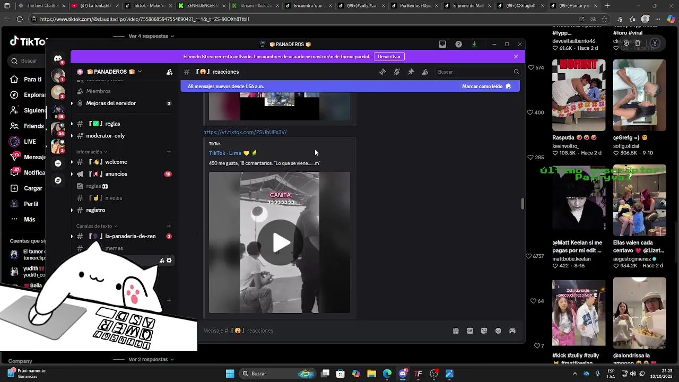The image size is (679, 382).
Task: Reload the TikTok page
Action: pos(20,19)
